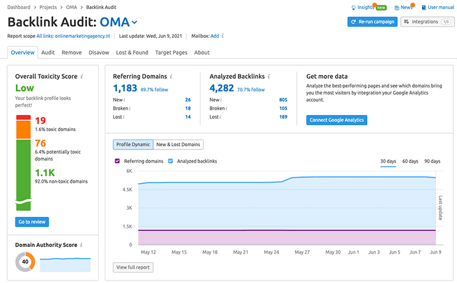Image resolution: width=457 pixels, height=283 pixels.
Task: Toggle Referring domains checkbox in chart legend
Action: click(x=117, y=161)
